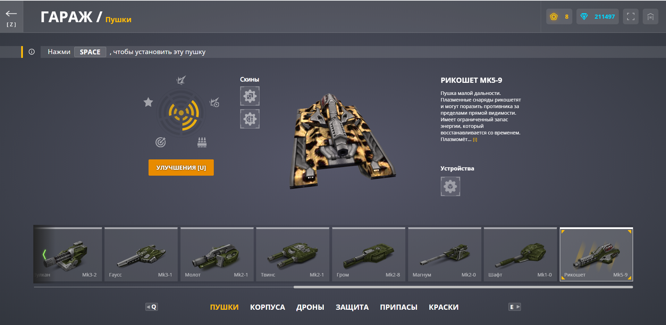
Task: Select the Рикошет Mk5-9 turret card
Action: (x=596, y=254)
